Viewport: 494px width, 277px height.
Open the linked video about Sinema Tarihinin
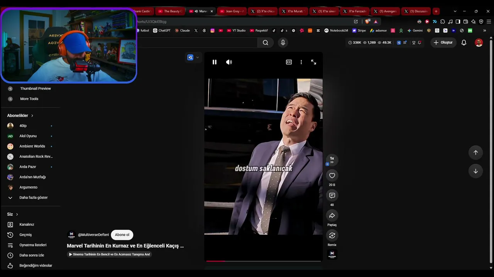[x=109, y=254]
